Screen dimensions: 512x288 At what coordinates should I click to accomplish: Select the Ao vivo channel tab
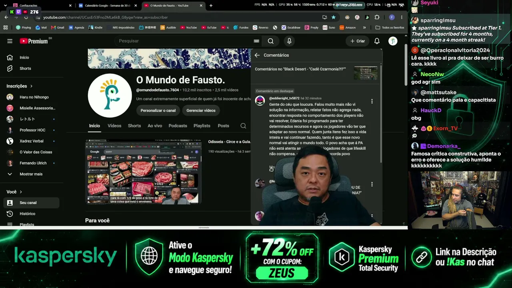[155, 126]
